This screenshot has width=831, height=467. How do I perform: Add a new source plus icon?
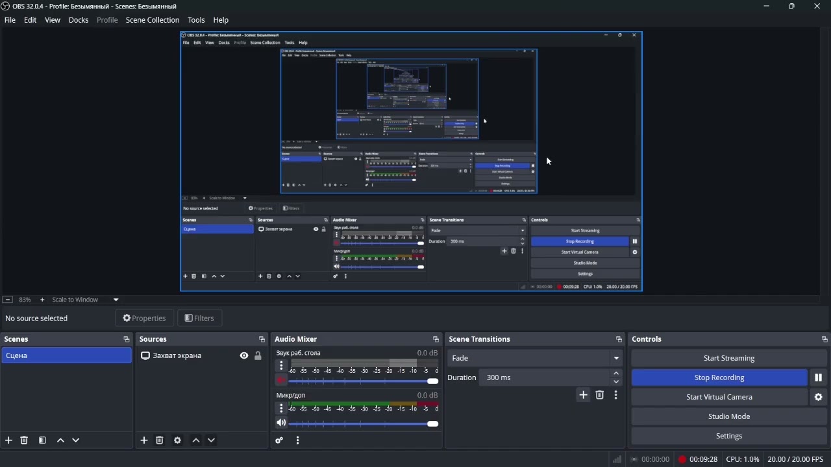(x=144, y=441)
